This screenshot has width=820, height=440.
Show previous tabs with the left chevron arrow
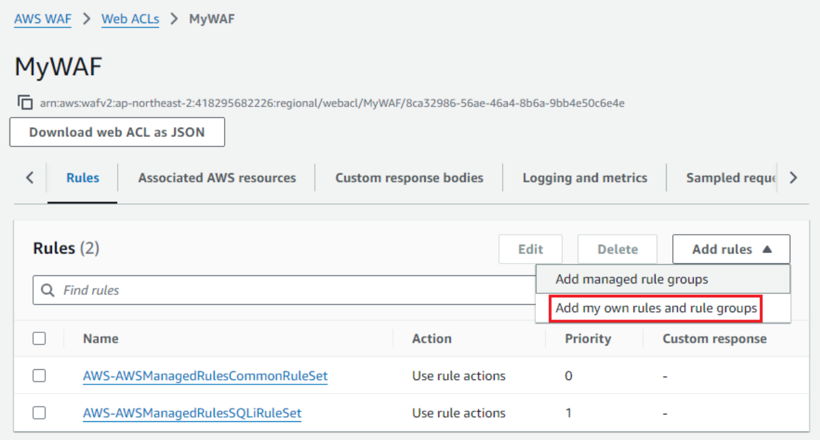click(x=29, y=178)
